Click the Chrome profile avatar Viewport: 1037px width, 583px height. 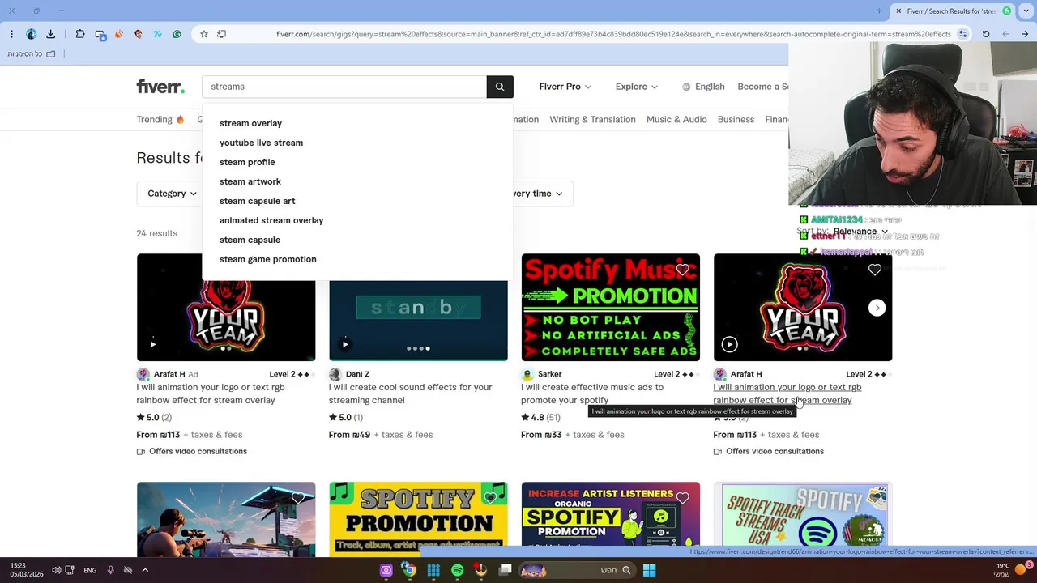(x=31, y=34)
